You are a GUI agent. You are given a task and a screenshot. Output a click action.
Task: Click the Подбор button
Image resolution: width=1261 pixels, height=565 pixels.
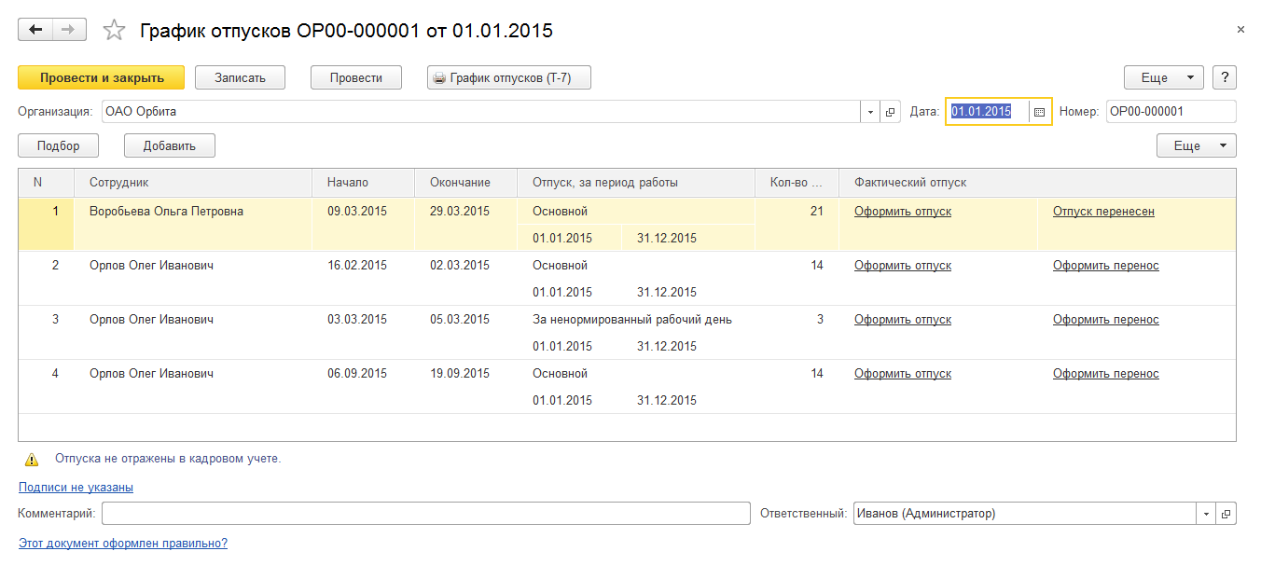(59, 146)
